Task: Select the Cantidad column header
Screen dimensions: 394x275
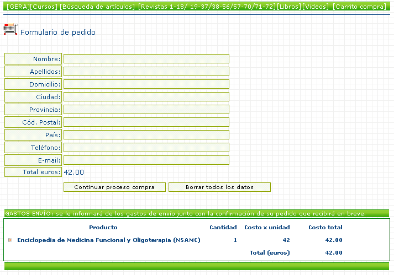Action: pos(223,228)
